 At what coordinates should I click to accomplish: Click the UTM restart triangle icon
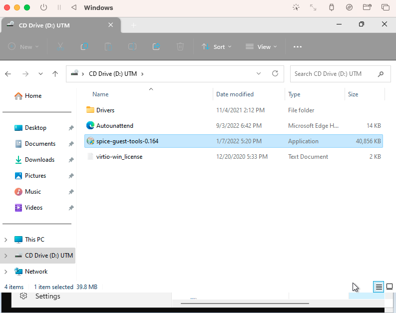pos(74,7)
